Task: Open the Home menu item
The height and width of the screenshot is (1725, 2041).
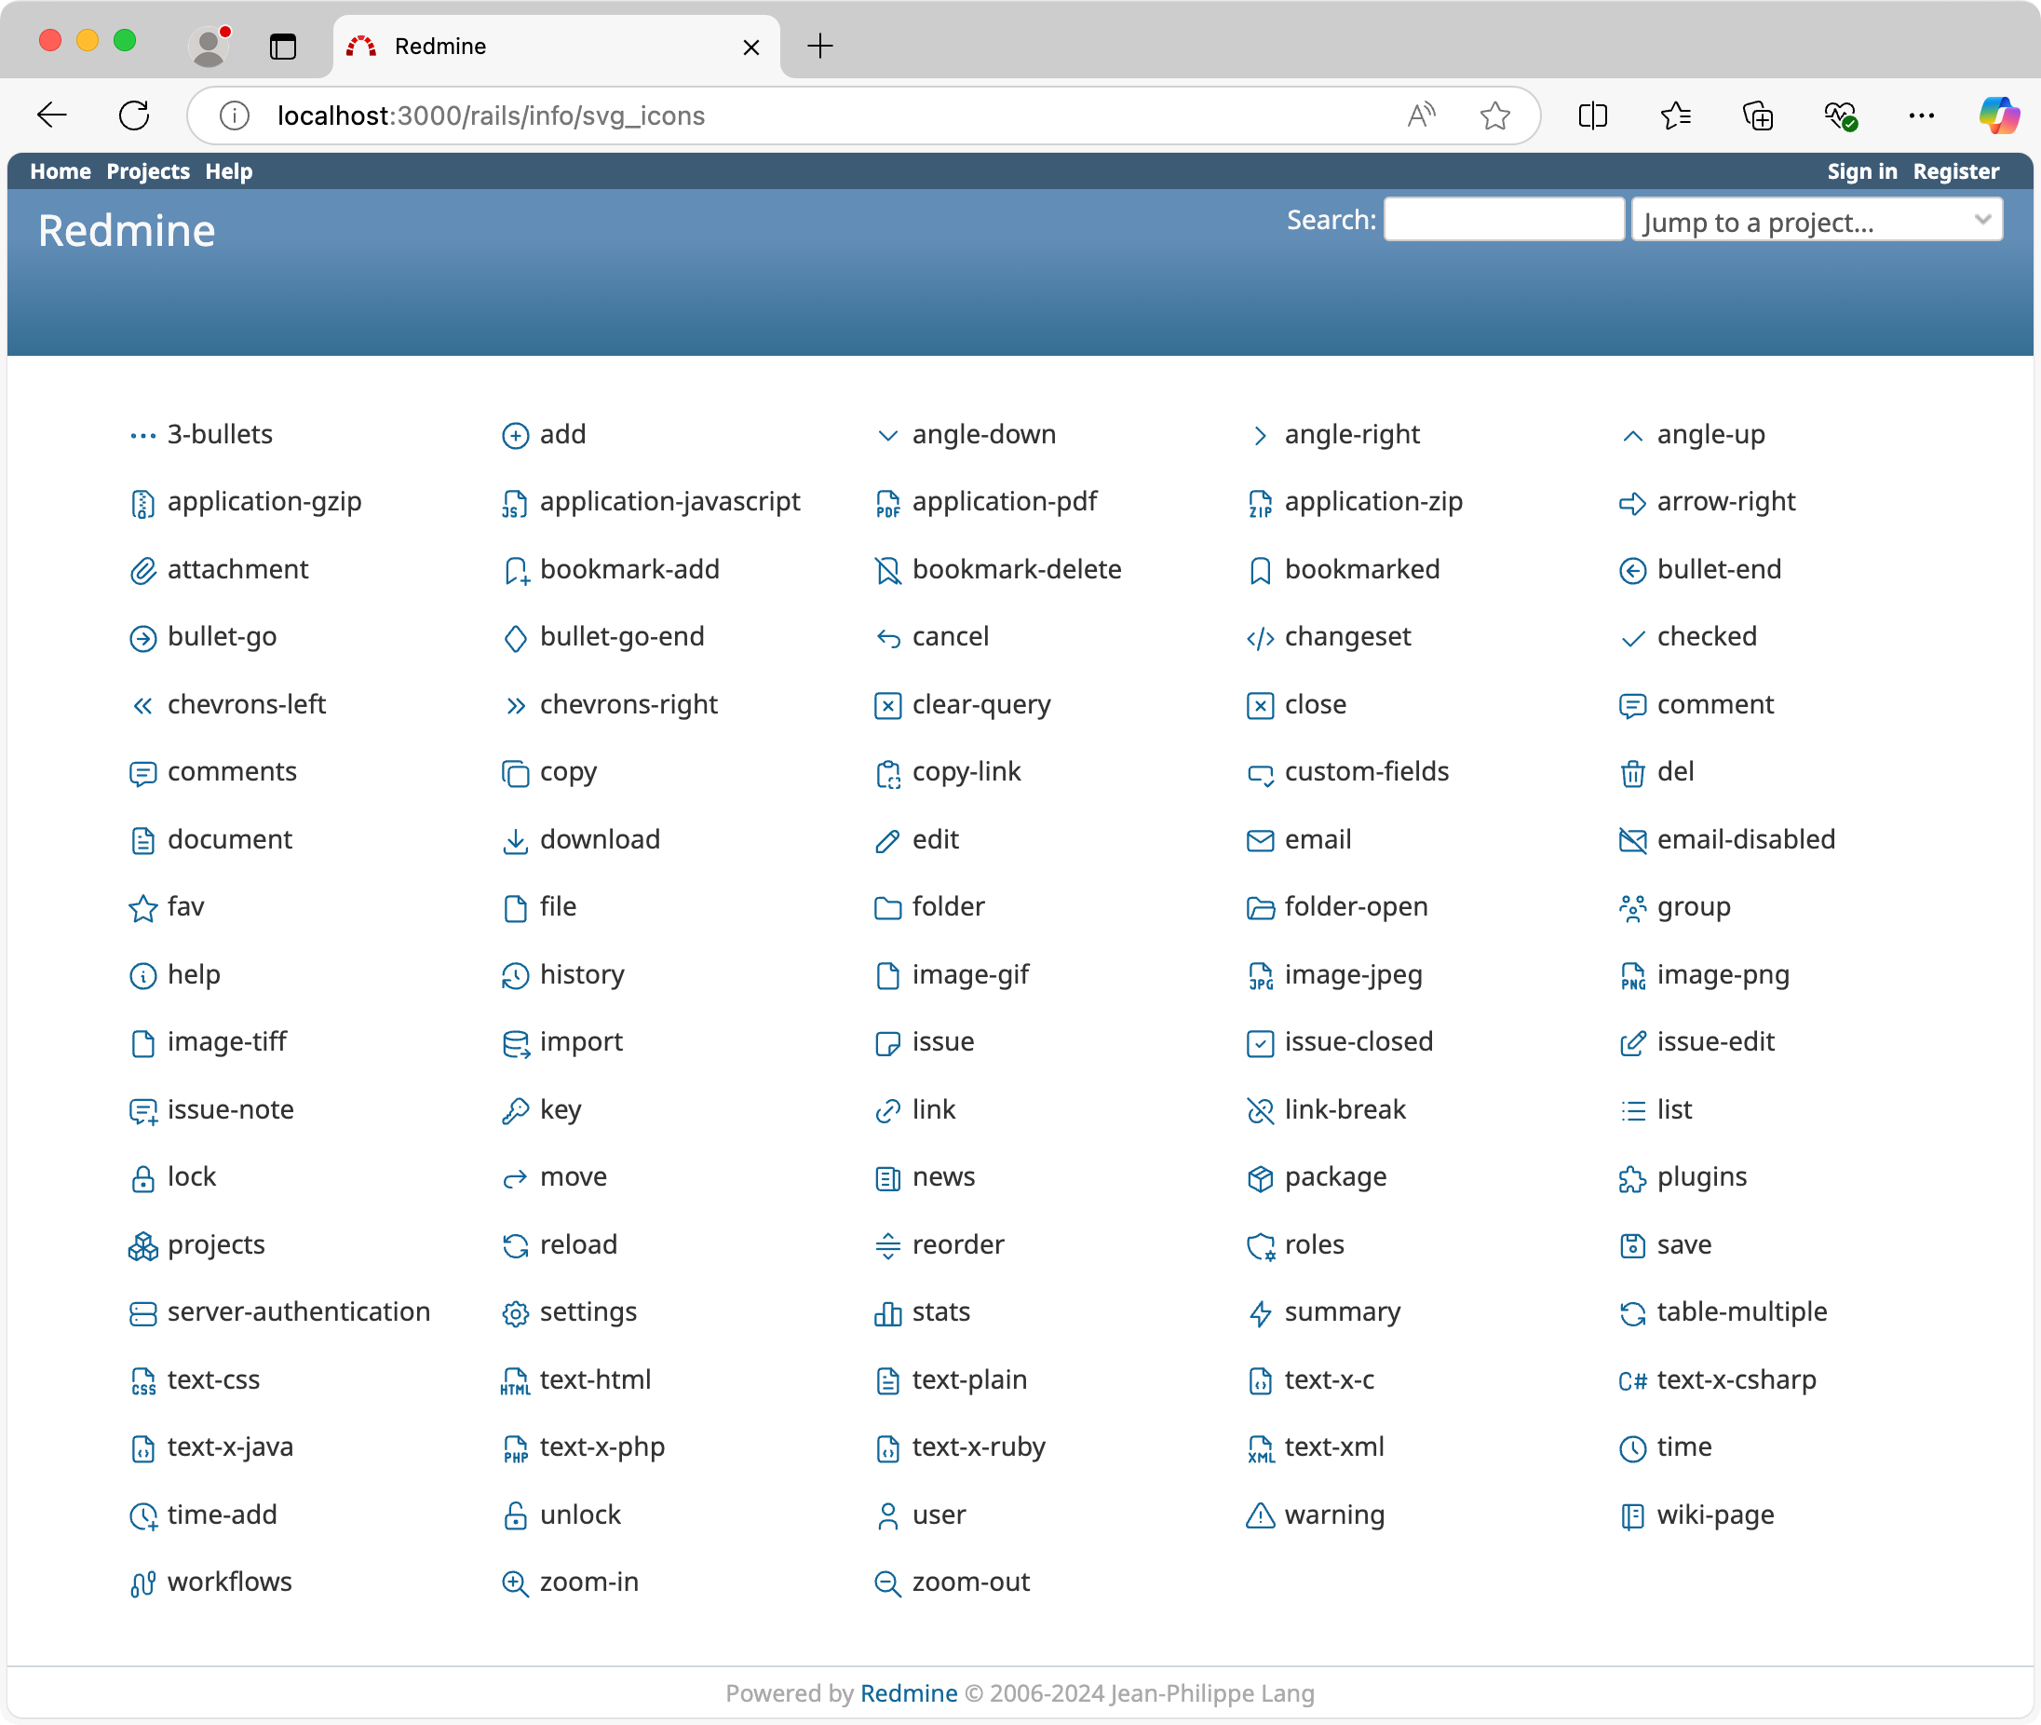Action: pos(61,171)
